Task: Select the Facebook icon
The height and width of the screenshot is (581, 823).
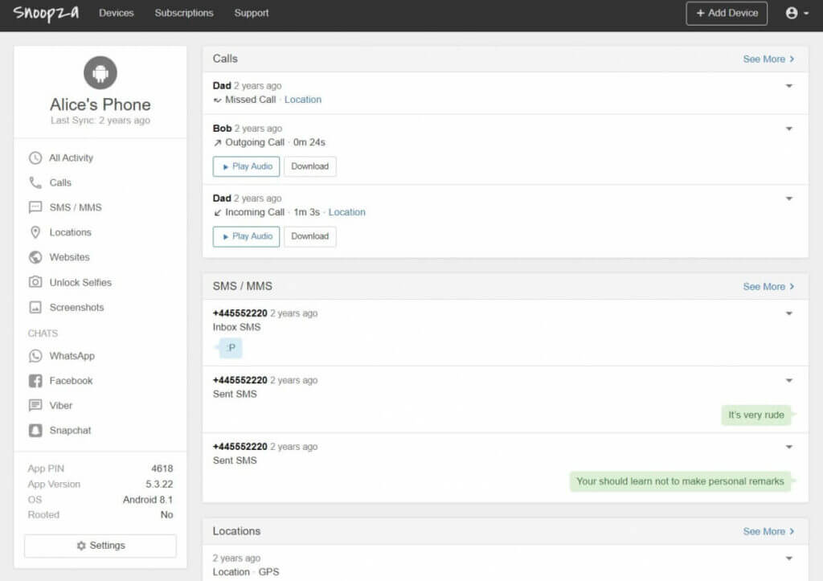Action: pos(35,381)
